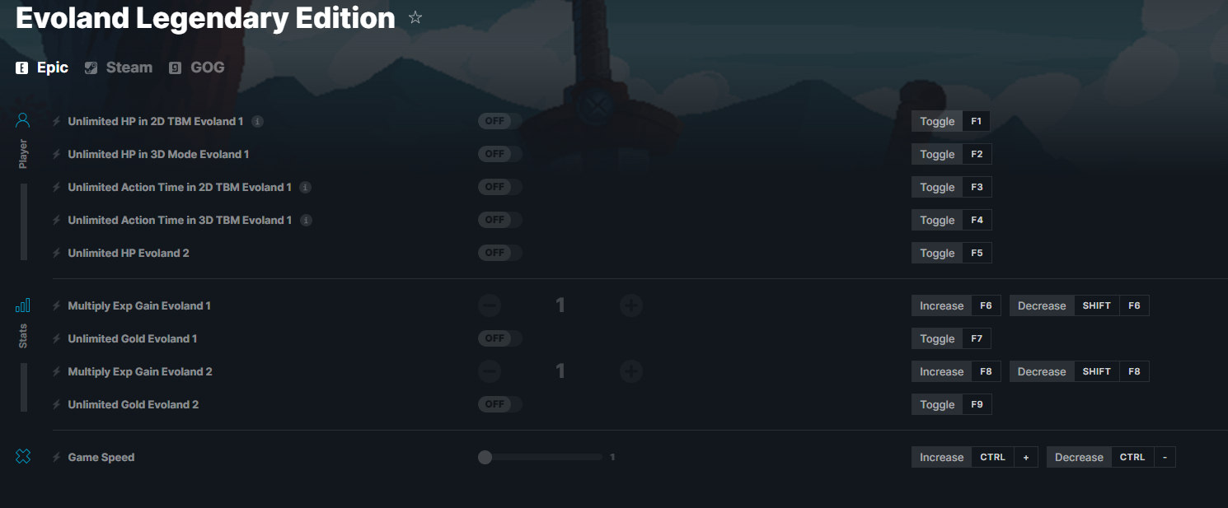The width and height of the screenshot is (1228, 508).
Task: Show info for Unlimited Action Time 2D TBM
Action: pyautogui.click(x=305, y=187)
